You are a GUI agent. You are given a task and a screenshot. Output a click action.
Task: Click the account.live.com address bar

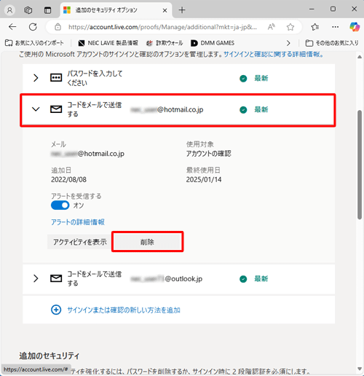pos(162,27)
